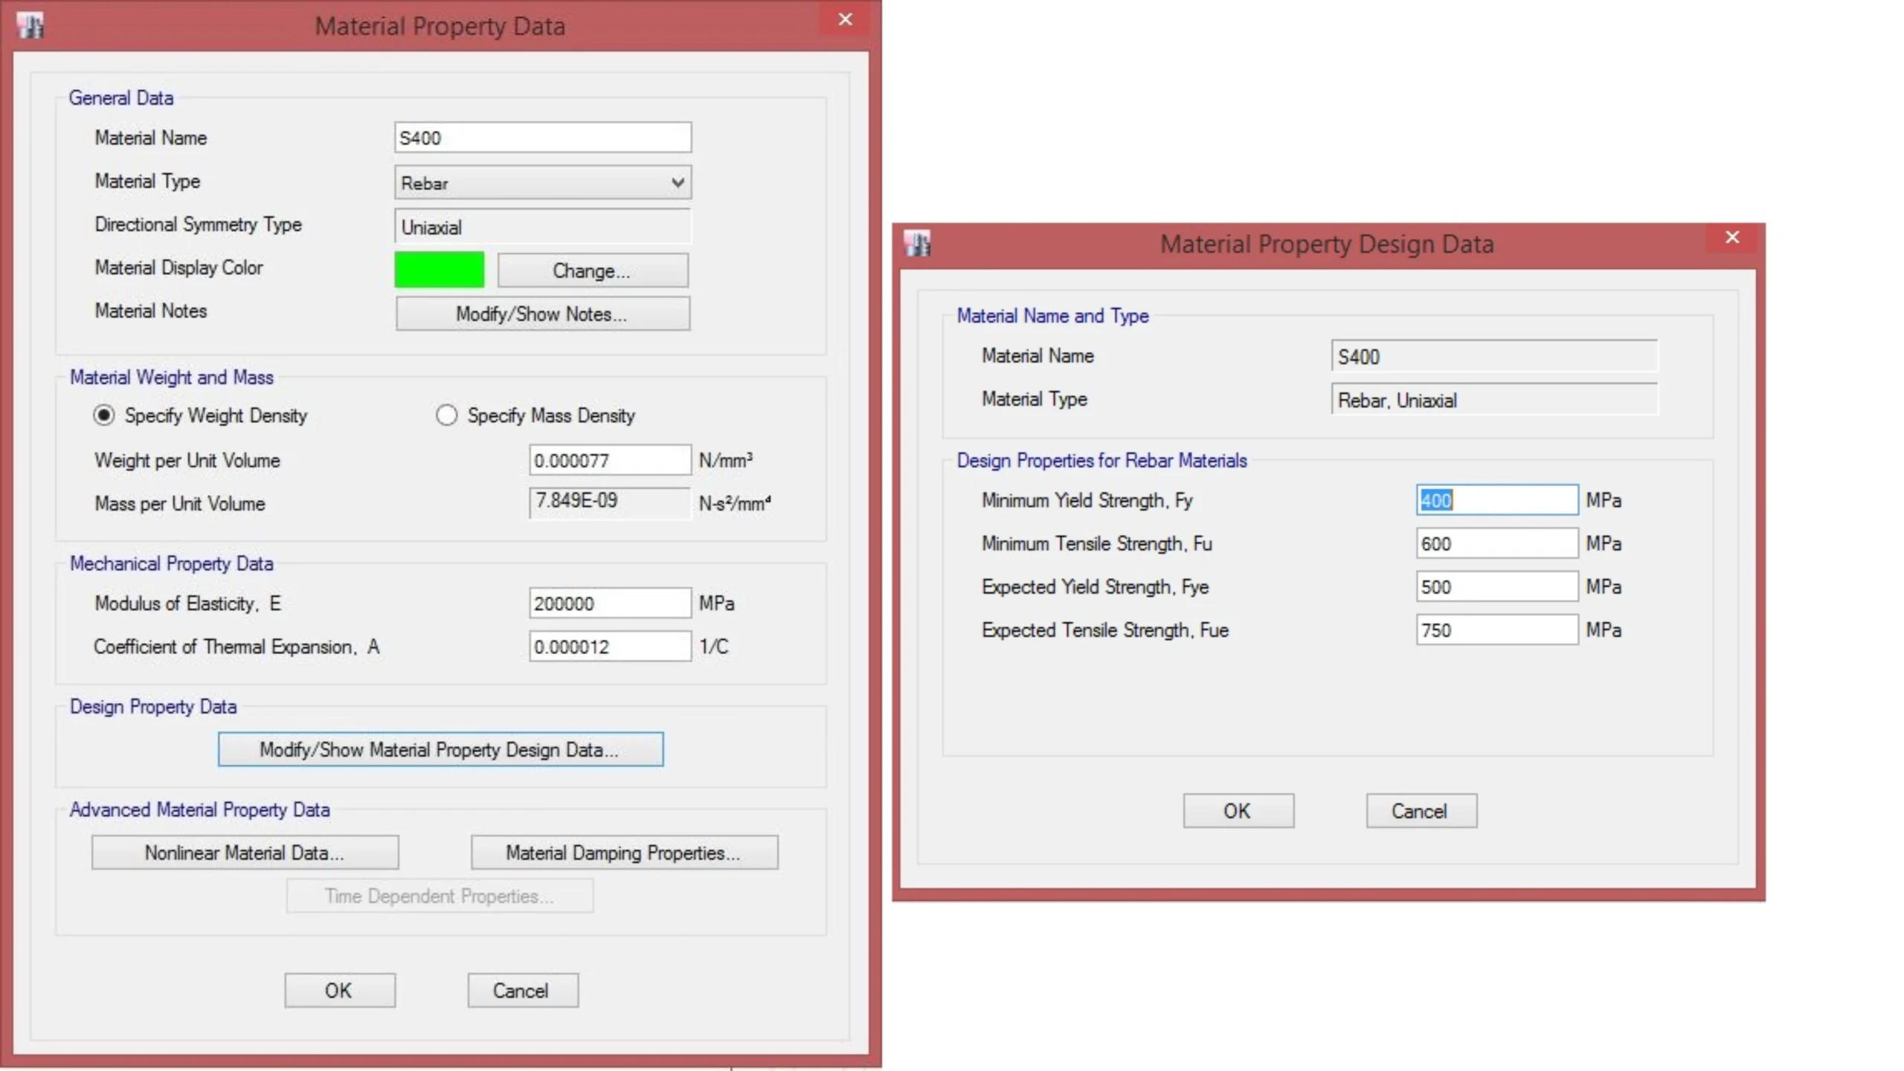The width and height of the screenshot is (1904, 1071).
Task: Click Expected Yield Strength Fye field
Action: coord(1496,586)
